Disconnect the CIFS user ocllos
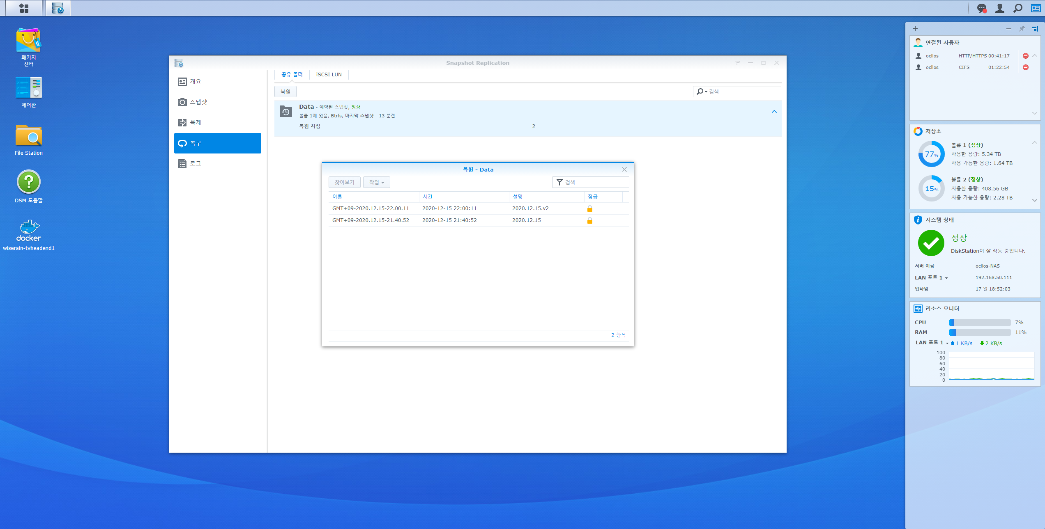The height and width of the screenshot is (529, 1045). 1026,67
